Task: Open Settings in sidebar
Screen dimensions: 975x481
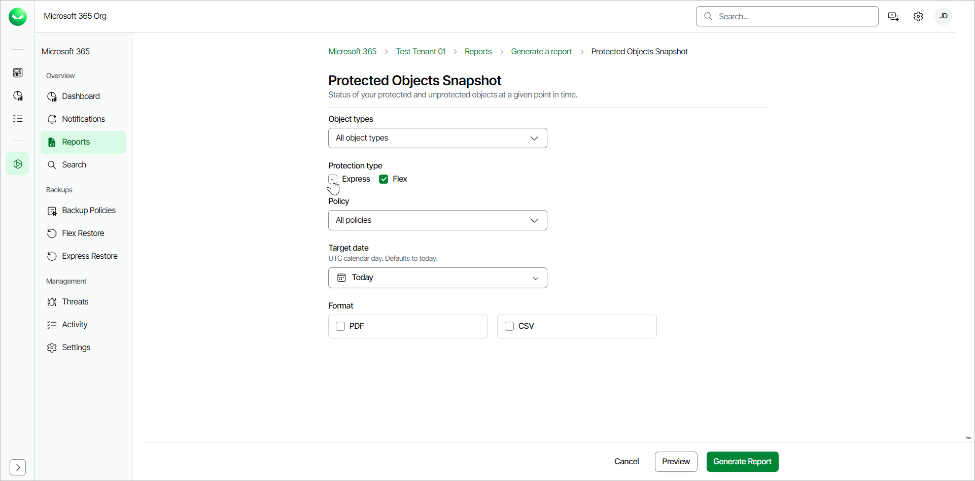Action: pyautogui.click(x=83, y=348)
